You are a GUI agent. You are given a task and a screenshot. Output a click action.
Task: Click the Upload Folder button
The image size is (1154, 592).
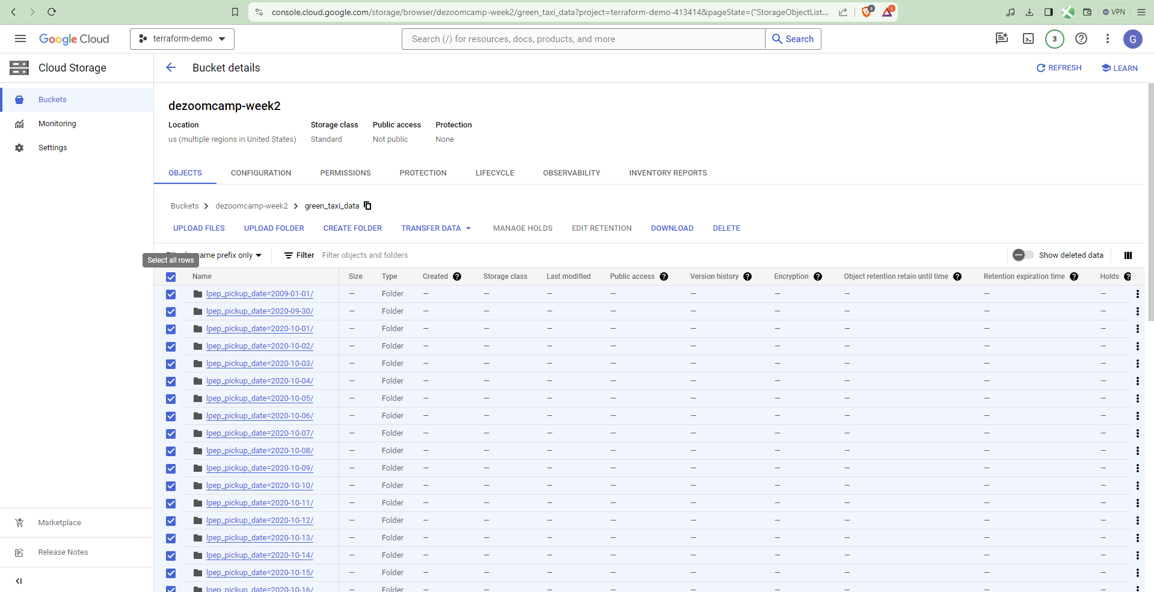pos(274,228)
